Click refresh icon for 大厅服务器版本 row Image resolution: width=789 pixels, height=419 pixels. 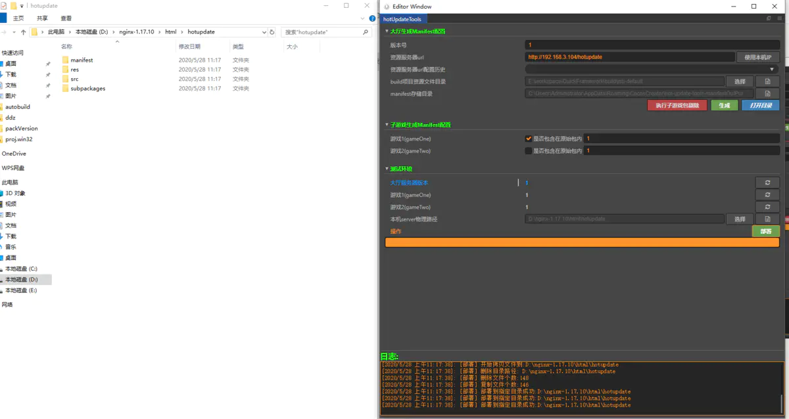point(767,183)
